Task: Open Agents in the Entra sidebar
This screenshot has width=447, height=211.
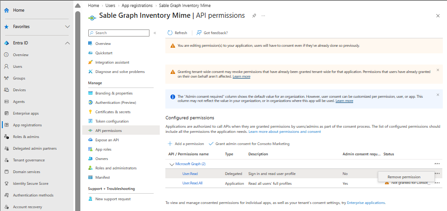Action: [x=19, y=102]
